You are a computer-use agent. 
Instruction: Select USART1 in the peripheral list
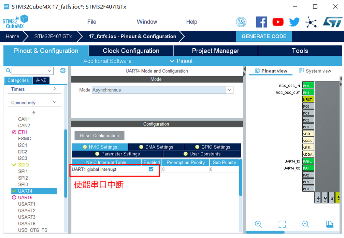[27, 204]
